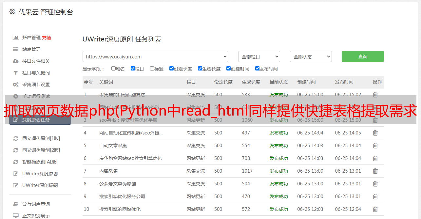Click the book icon for 公有词库查询

(x=15, y=204)
